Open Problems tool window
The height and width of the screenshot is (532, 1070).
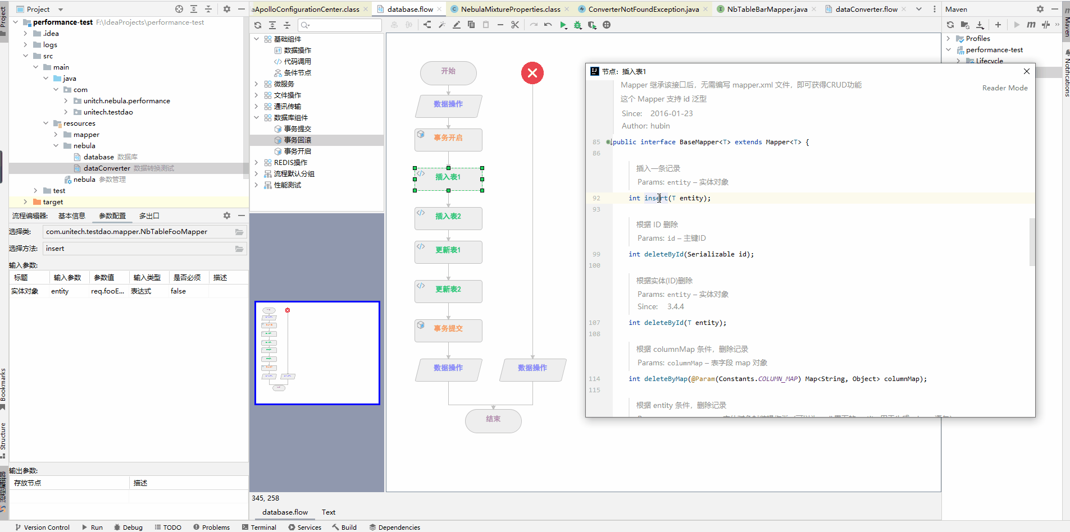[211, 528]
